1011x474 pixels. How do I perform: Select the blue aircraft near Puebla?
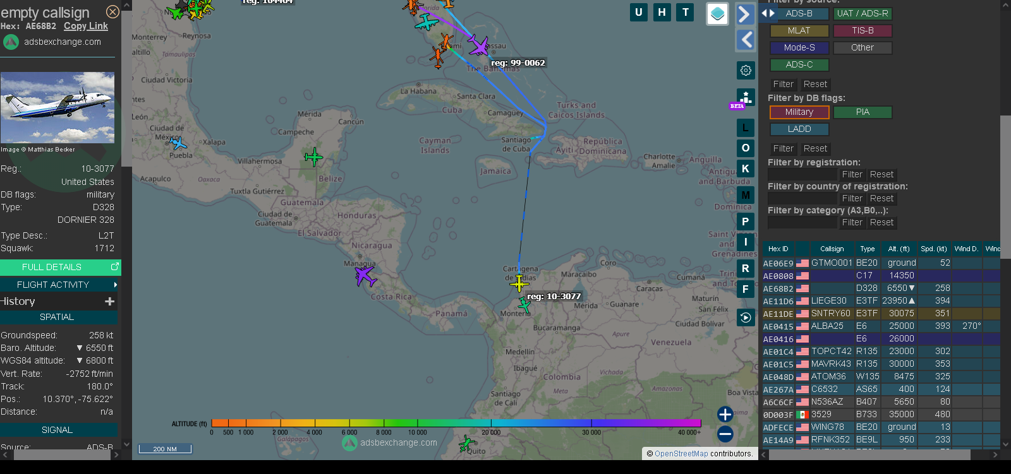point(178,143)
